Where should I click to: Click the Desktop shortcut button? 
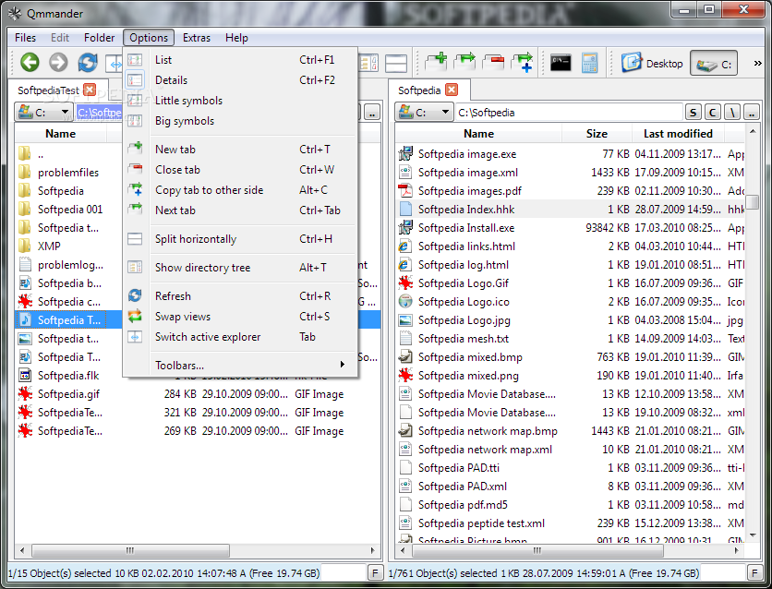652,63
